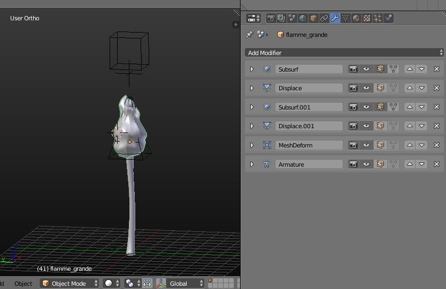
Task: Move the Displace.001 modifier down
Action: click(x=422, y=126)
